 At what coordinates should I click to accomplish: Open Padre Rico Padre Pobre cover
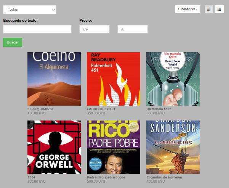point(114,147)
